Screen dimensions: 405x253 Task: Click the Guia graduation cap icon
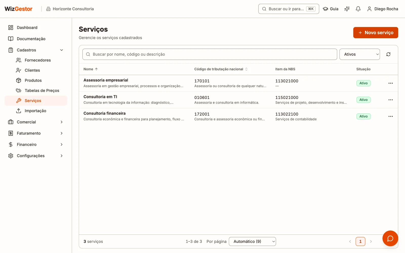click(x=326, y=9)
